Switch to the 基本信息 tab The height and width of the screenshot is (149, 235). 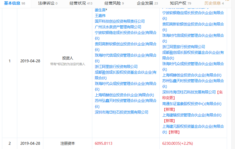click(14, 3)
